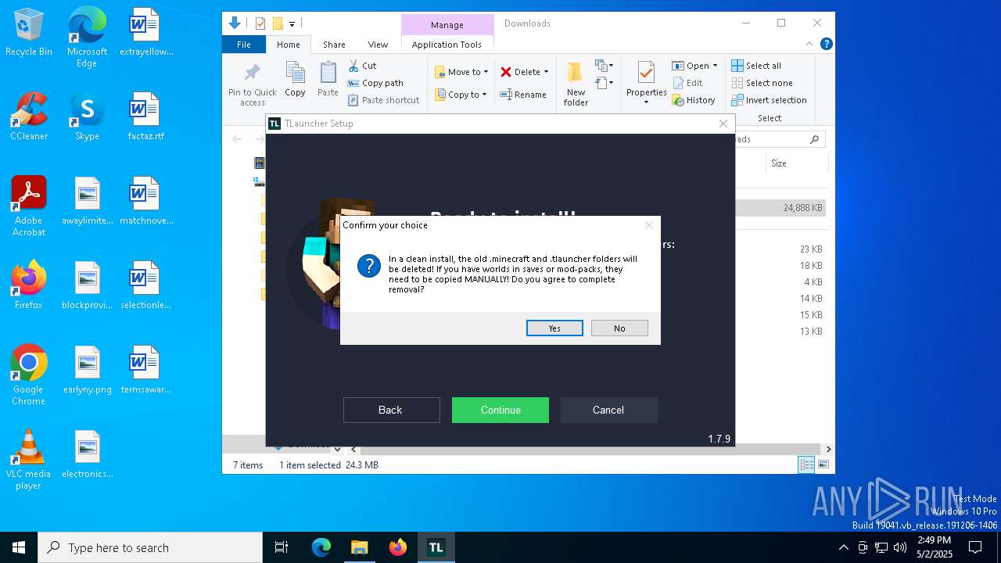
Task: Close the Confirm your choice dialog
Action: [648, 225]
